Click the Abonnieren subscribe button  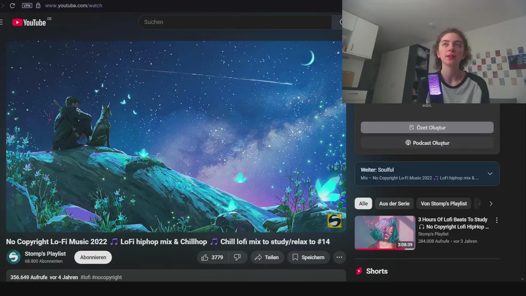pyautogui.click(x=93, y=257)
